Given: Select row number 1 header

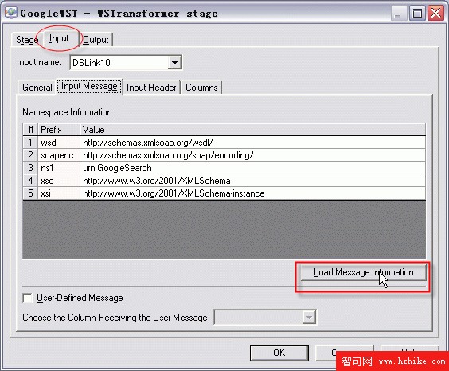Looking at the screenshot, I should point(30,143).
